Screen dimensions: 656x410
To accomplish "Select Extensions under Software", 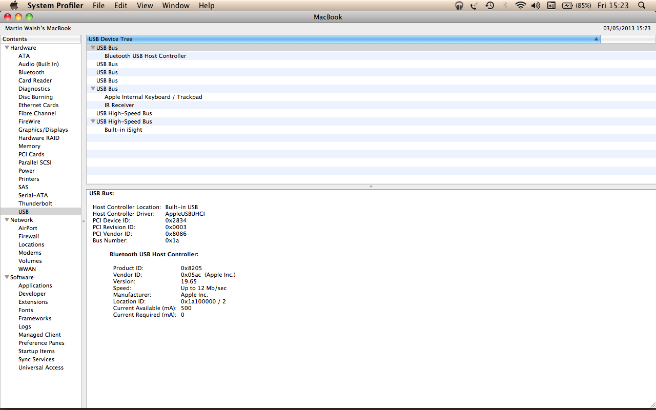I will coord(33,302).
